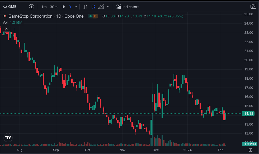The width and height of the screenshot is (259, 154).
Task: Click the Sep label on time axis
Action: pyautogui.click(x=56, y=150)
